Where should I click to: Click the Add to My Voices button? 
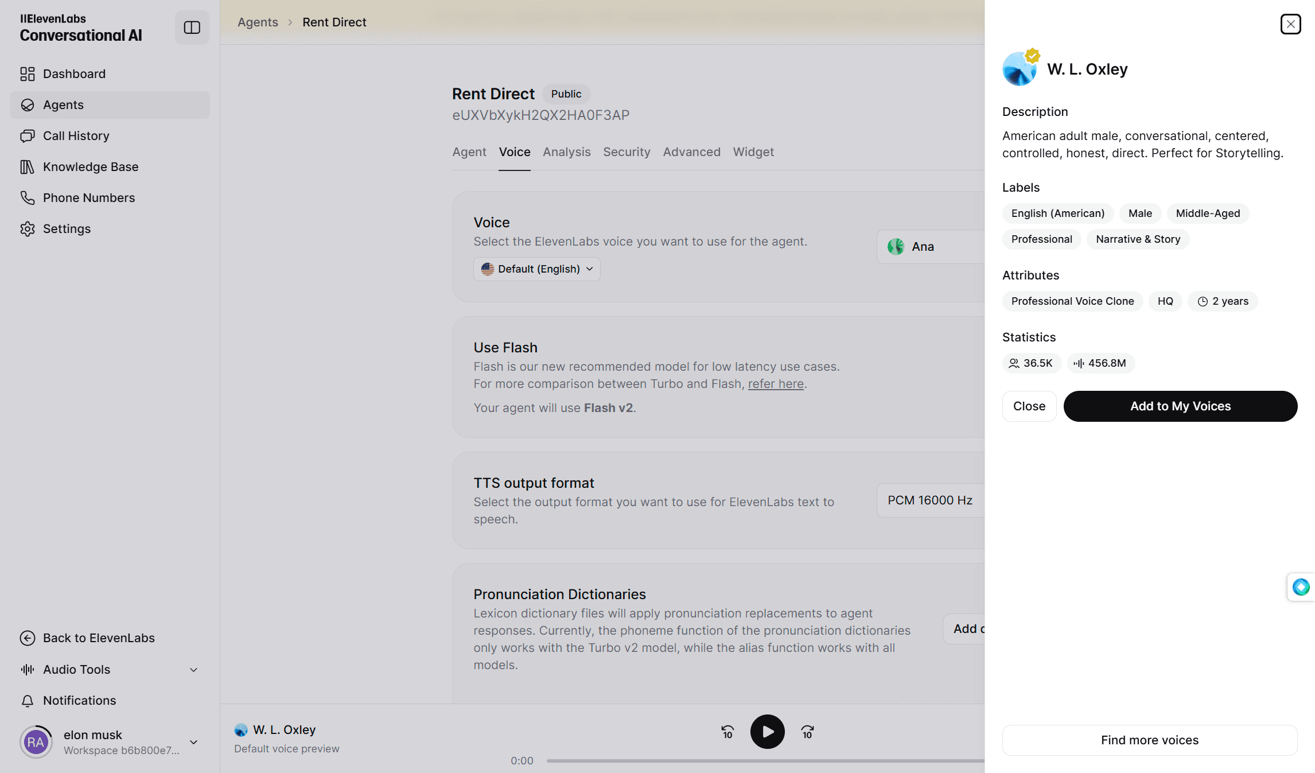coord(1180,406)
